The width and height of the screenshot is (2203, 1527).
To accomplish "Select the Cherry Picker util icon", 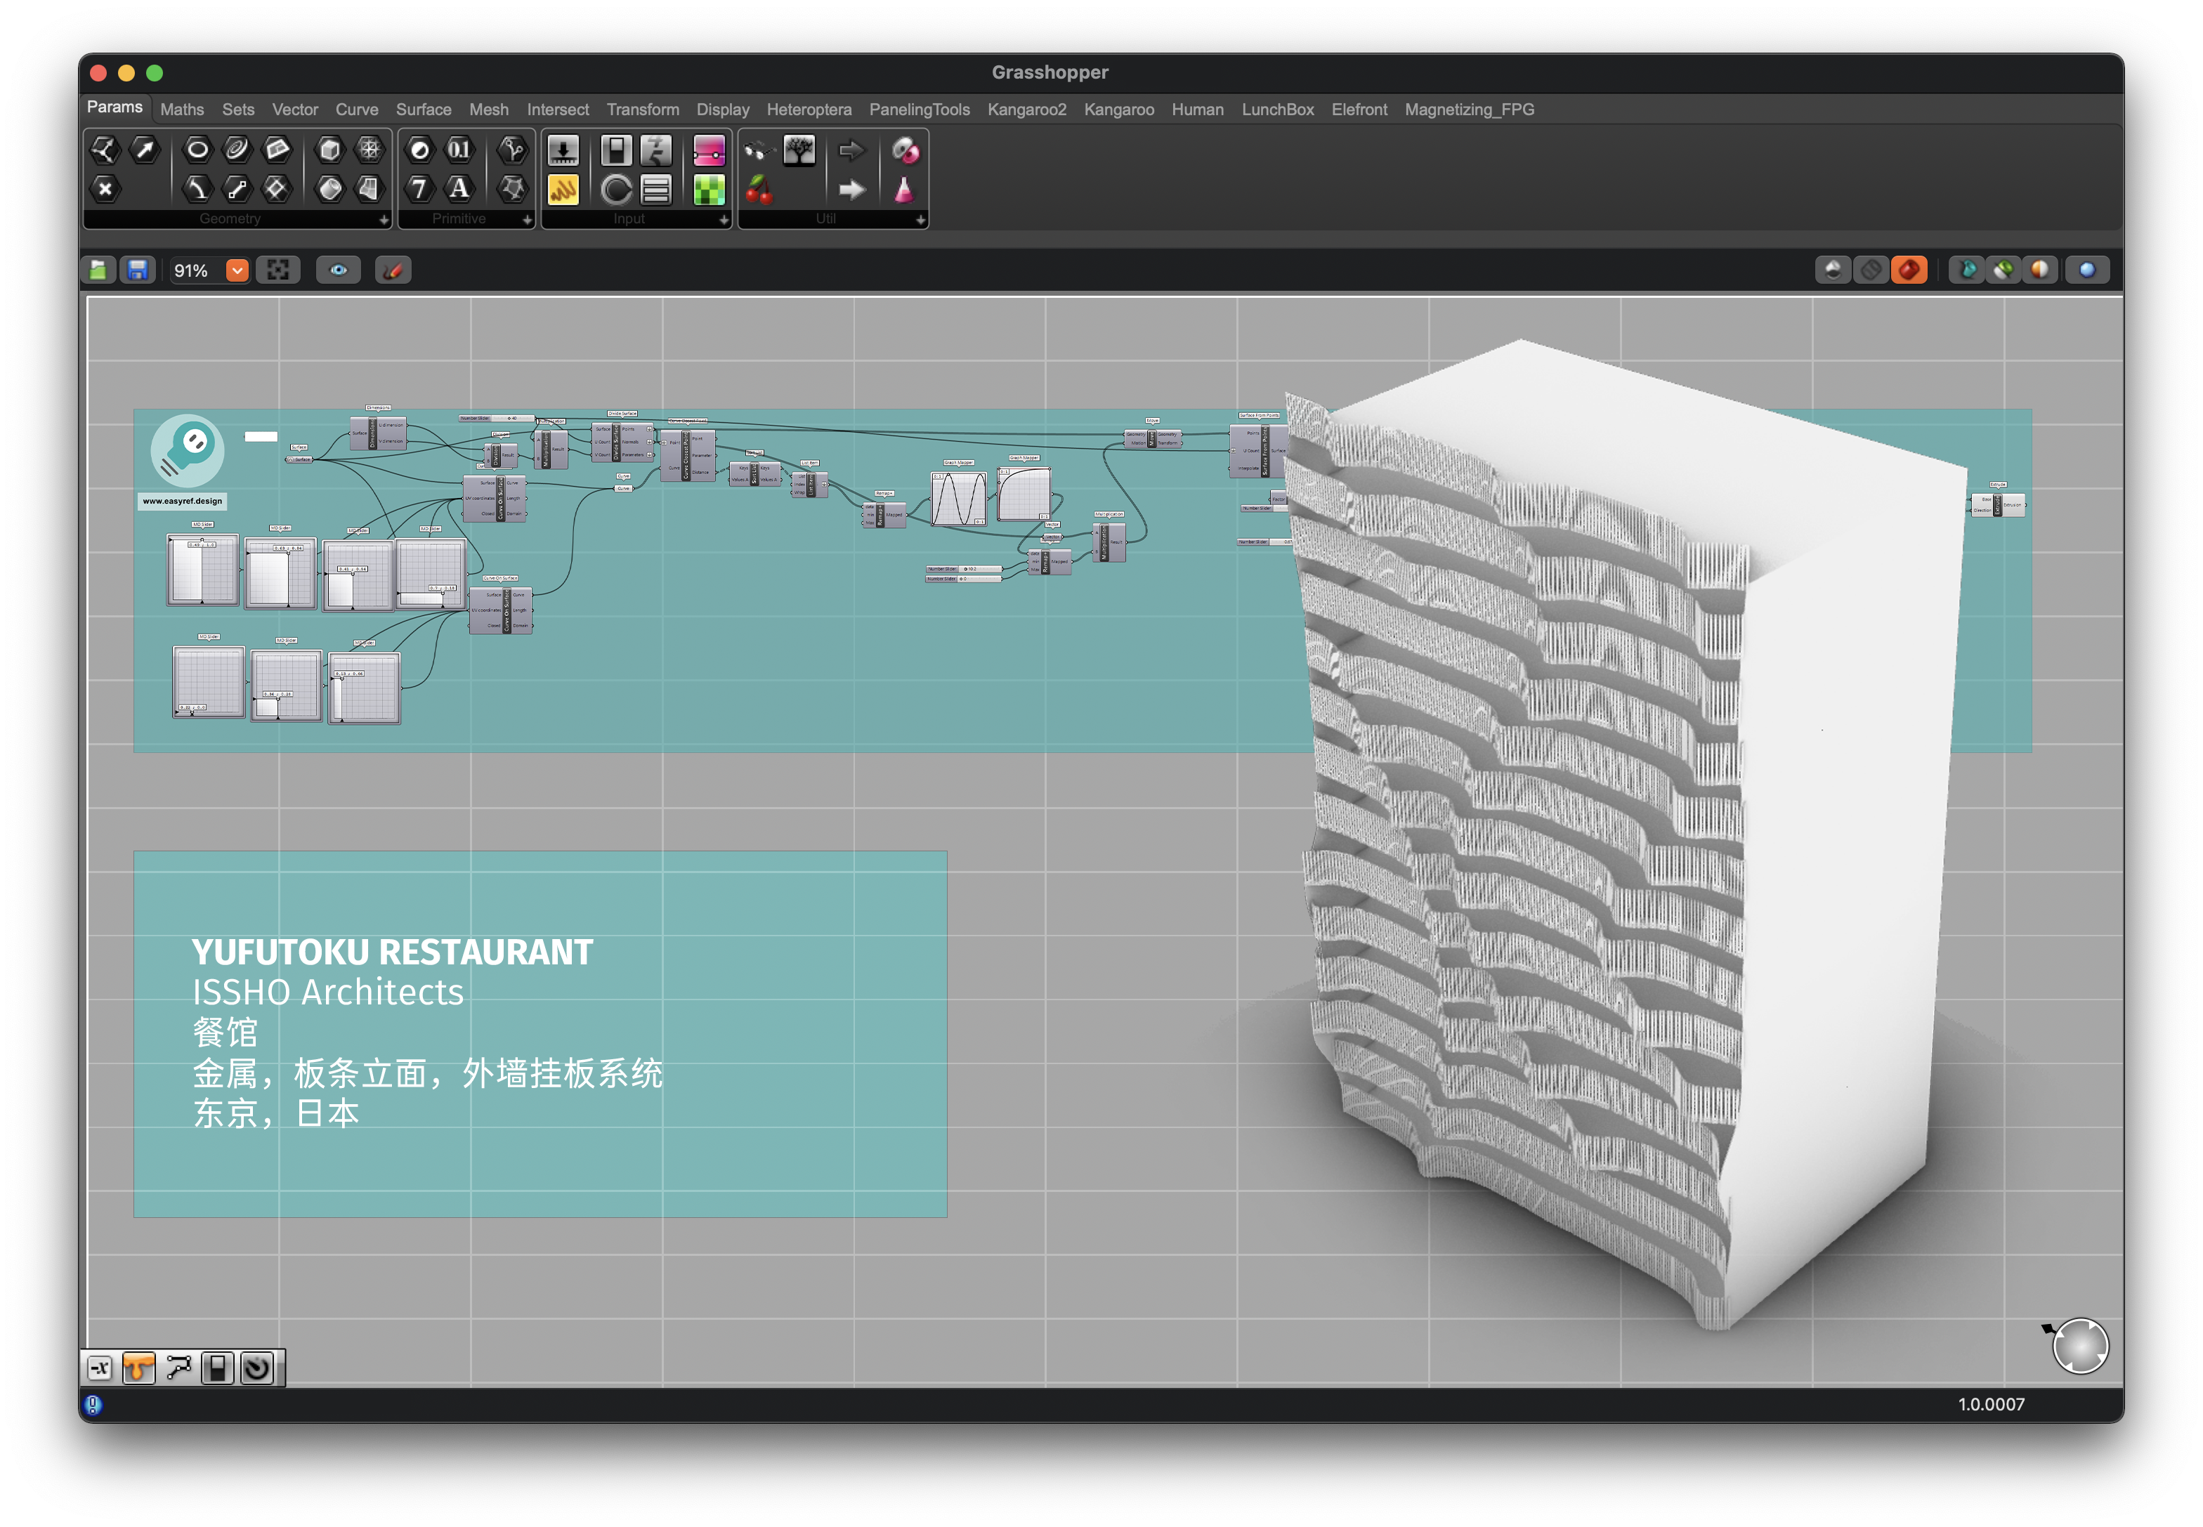I will (759, 190).
